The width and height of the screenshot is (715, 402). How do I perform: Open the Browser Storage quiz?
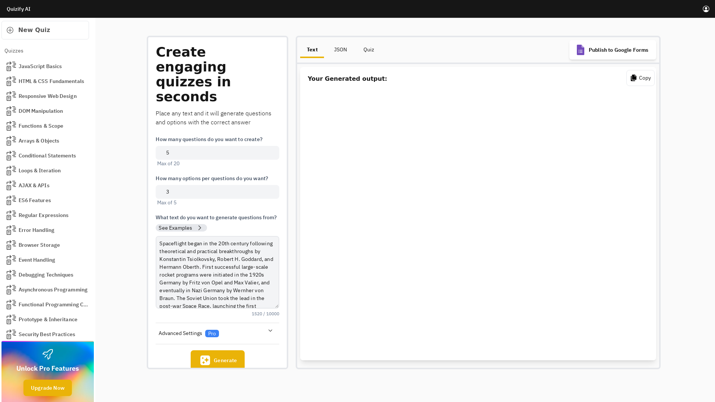coord(39,245)
